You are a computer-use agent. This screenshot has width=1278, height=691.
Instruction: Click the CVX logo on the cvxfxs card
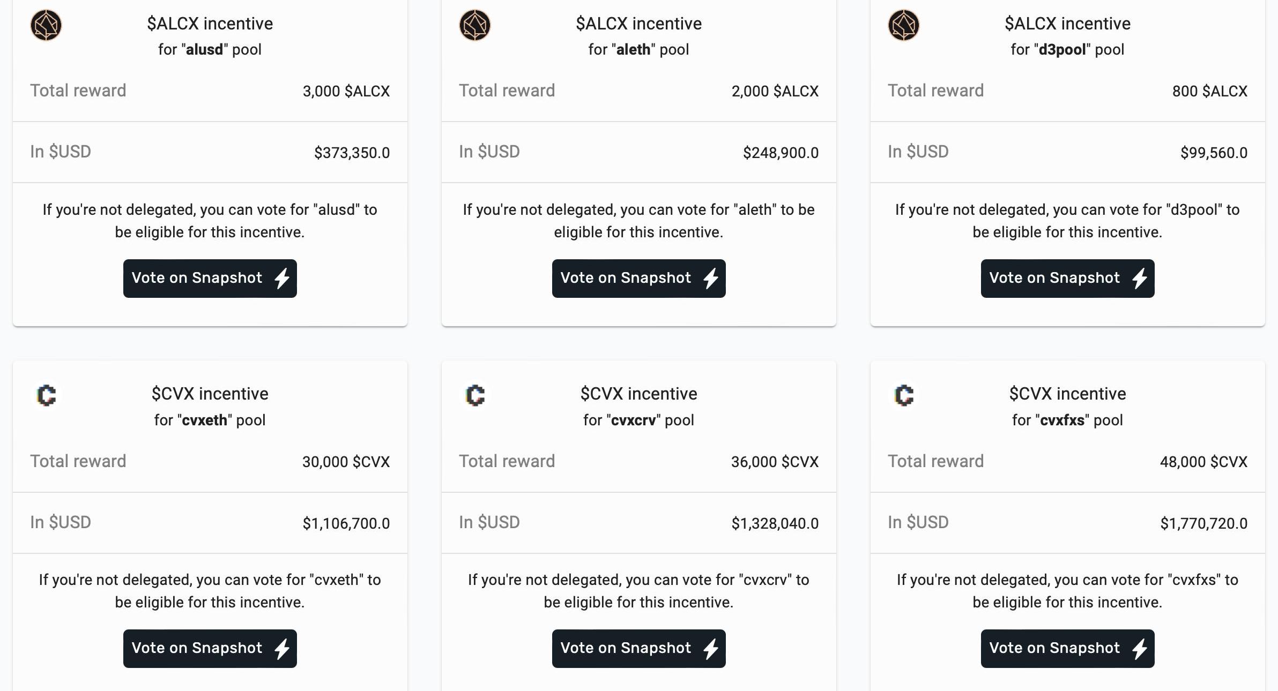904,395
